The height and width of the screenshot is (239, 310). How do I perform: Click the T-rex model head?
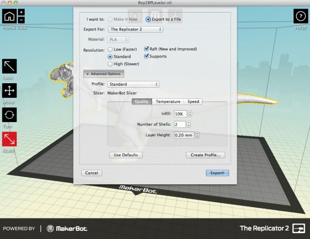tap(62, 79)
